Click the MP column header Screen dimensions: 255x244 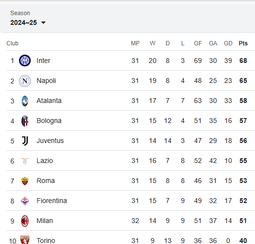pyautogui.click(x=135, y=43)
